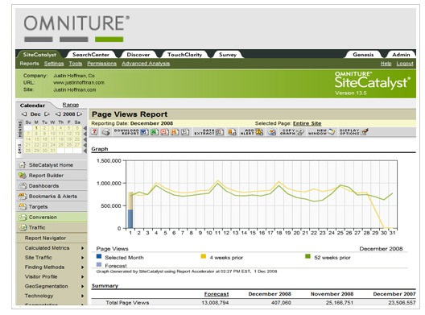Open the Genesis tab

pos(363,55)
